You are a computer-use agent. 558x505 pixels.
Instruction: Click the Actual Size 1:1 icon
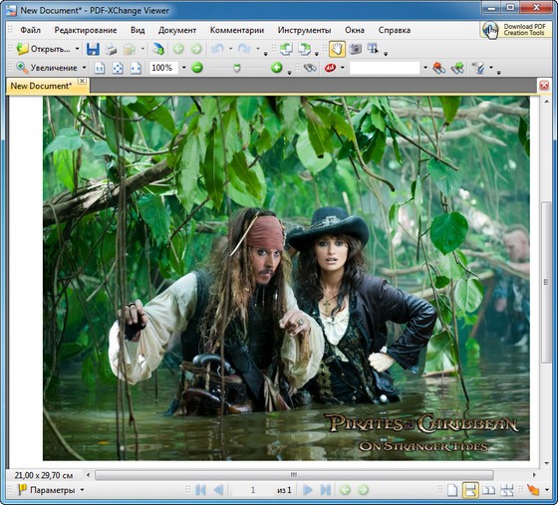pyautogui.click(x=100, y=68)
